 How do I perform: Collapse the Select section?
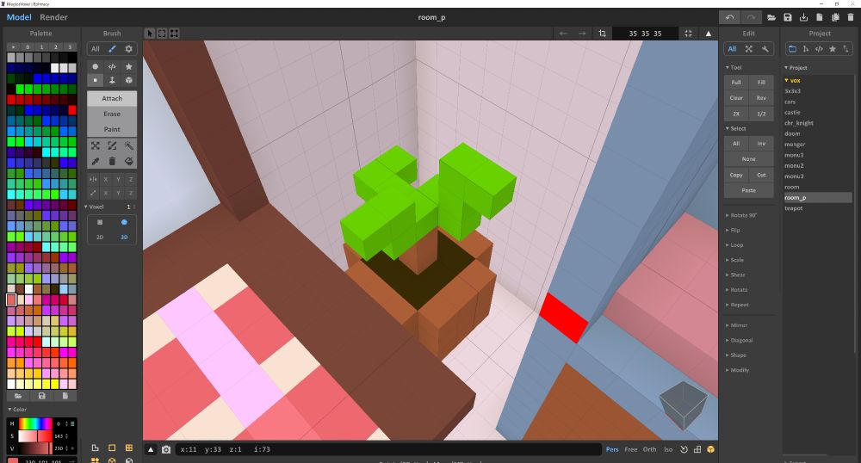tap(736, 128)
